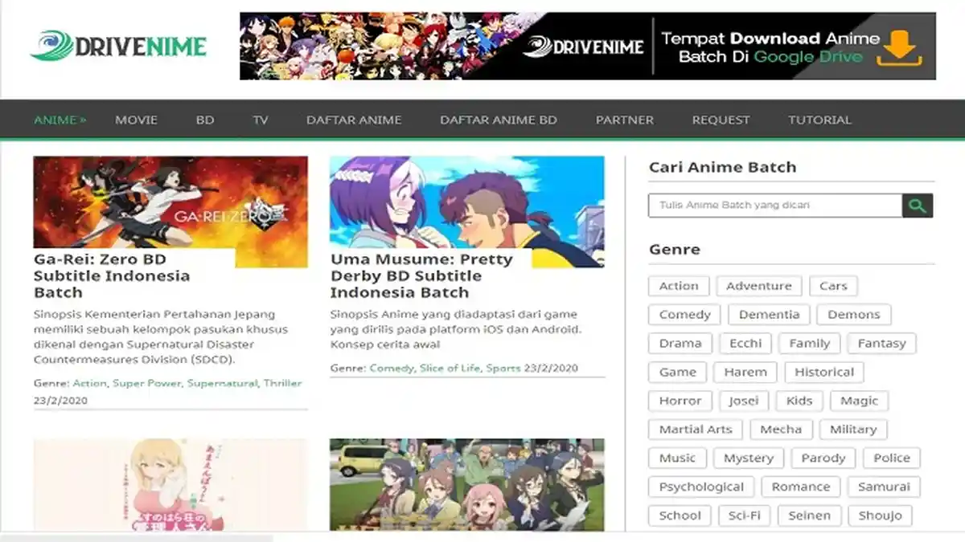Select the Historical genre tag
This screenshot has height=542, width=965.
[x=824, y=373]
